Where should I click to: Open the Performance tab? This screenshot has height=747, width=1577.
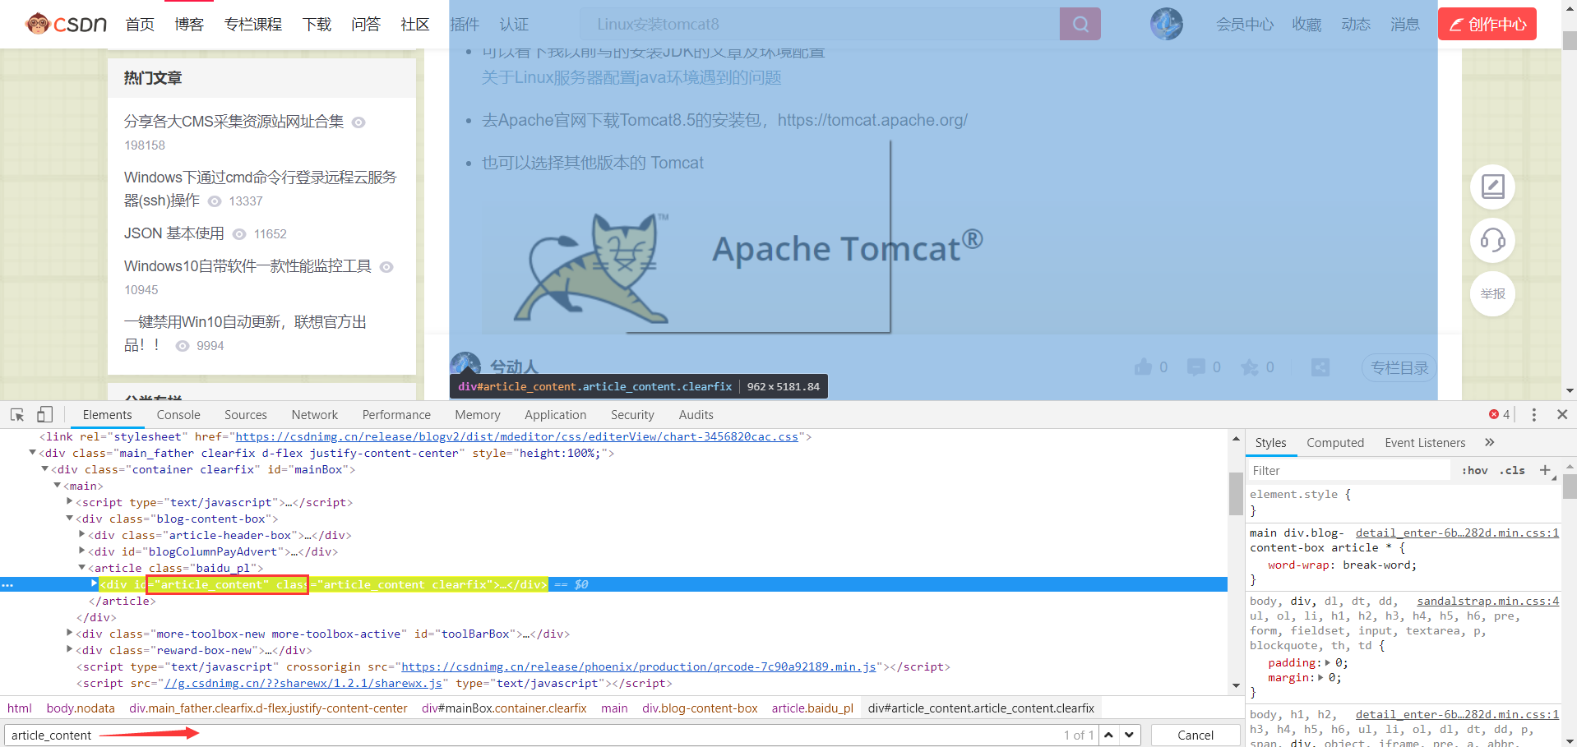(396, 415)
